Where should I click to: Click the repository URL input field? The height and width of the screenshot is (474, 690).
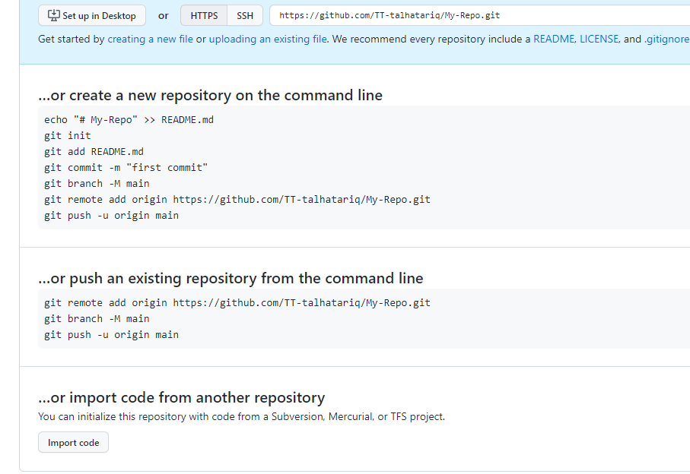[480, 15]
